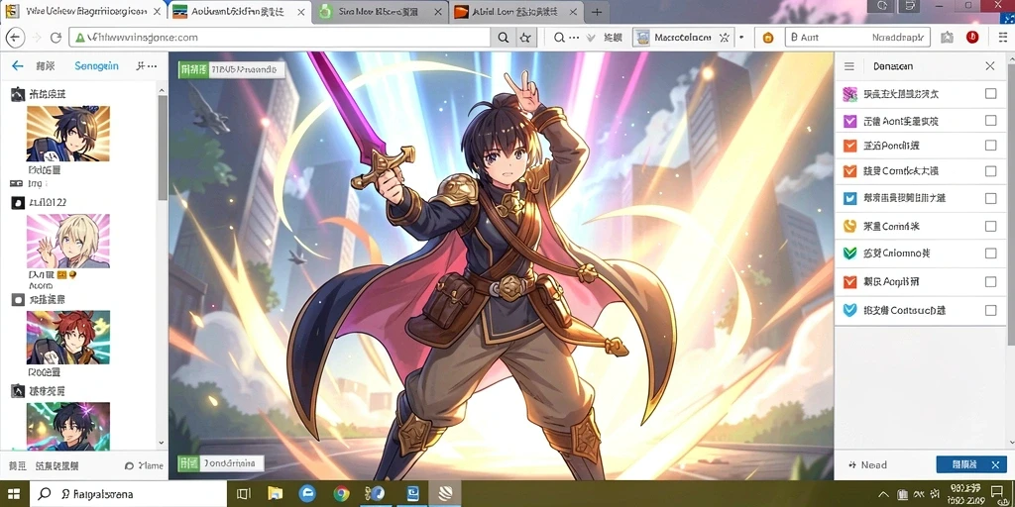Click the address bar search magnifier icon
This screenshot has height=507, width=1015.
[x=503, y=38]
